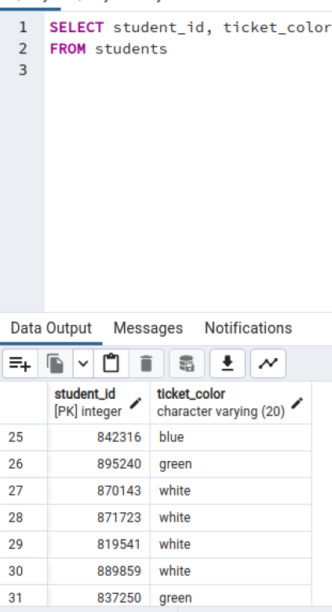Image resolution: width=332 pixels, height=612 pixels.
Task: Click the edit pencil on student_id column
Action: pos(136,403)
